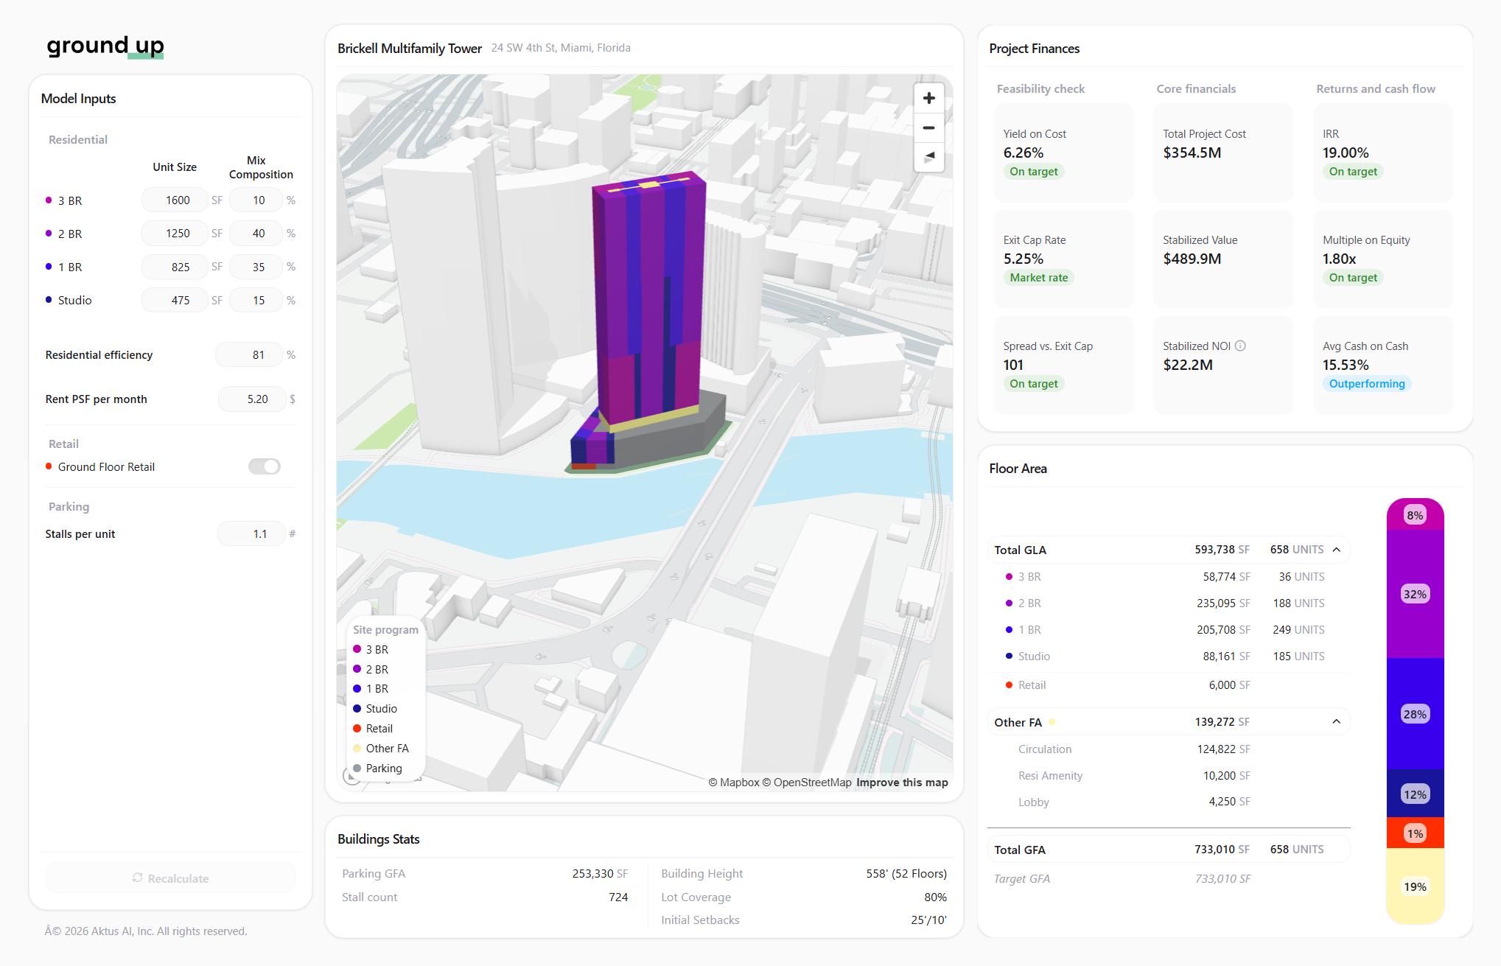Click the Multiple on Equity card

[1383, 259]
